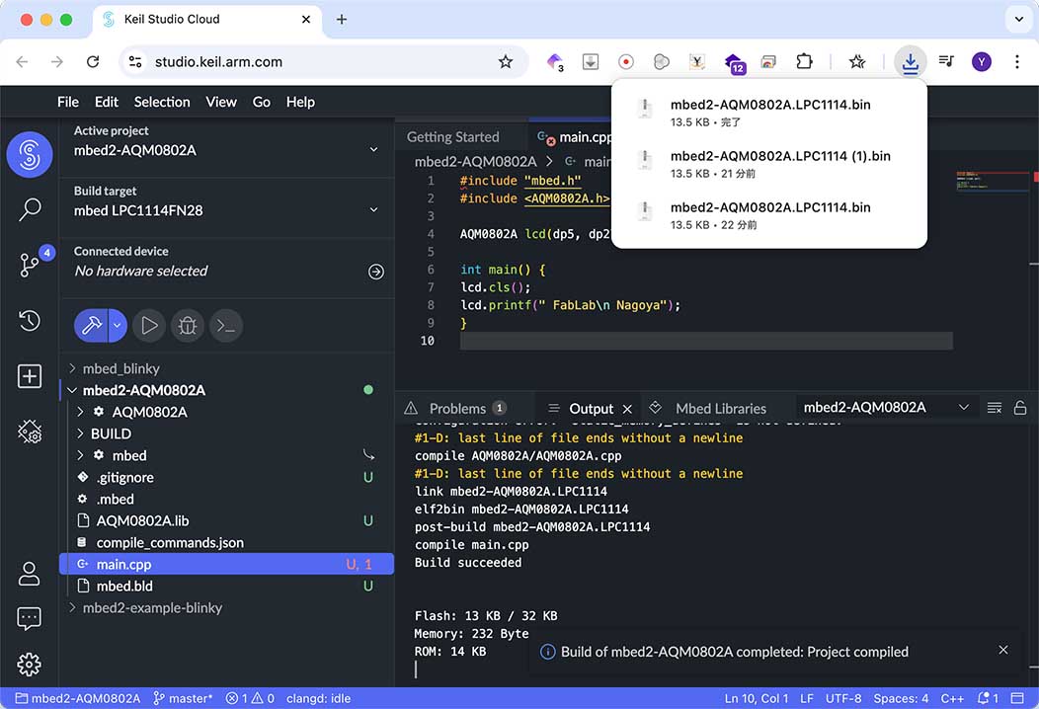Open mbed2-AQM0802A.LPC1114 (1).bin download
The height and width of the screenshot is (709, 1039).
click(x=768, y=164)
